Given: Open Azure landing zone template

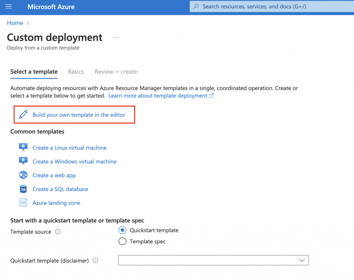Looking at the screenshot, I should click(x=56, y=203).
